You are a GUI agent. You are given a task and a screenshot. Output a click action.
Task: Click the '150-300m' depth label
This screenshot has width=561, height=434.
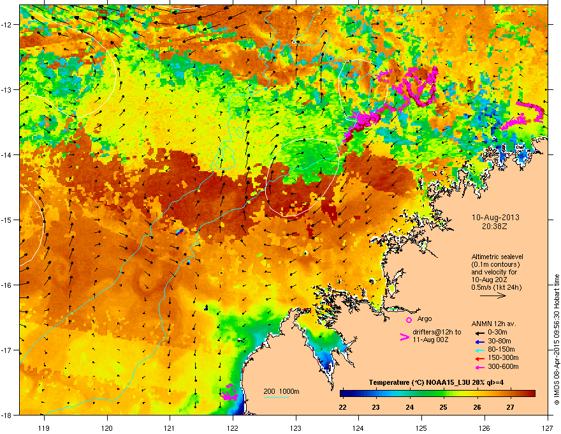[x=503, y=357]
